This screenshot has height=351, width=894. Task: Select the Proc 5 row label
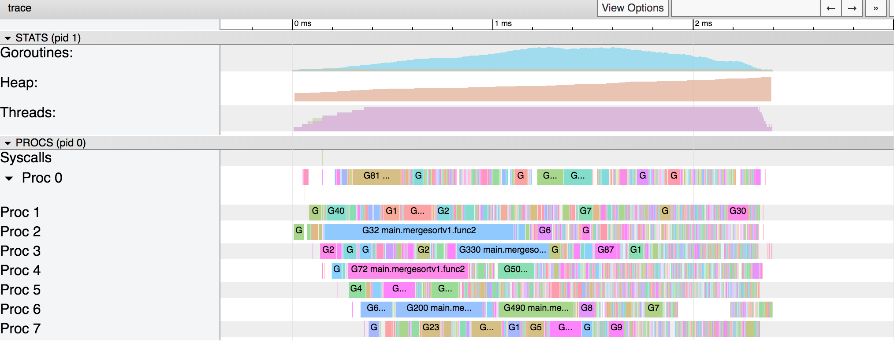point(20,290)
